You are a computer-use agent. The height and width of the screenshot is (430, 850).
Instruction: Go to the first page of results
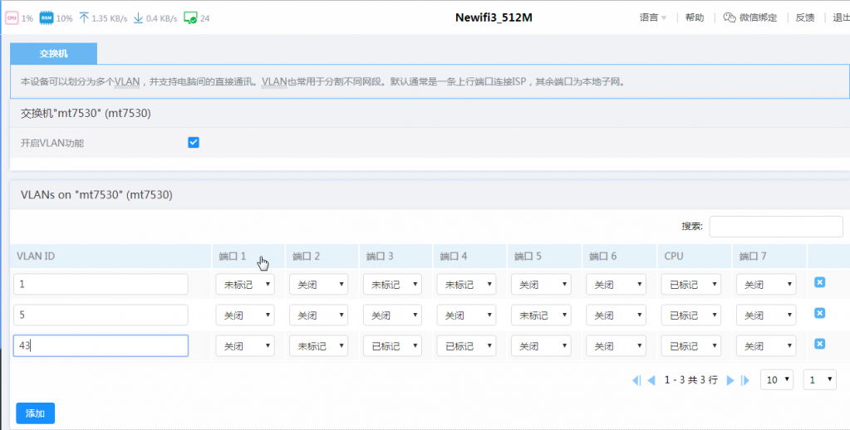(x=637, y=380)
